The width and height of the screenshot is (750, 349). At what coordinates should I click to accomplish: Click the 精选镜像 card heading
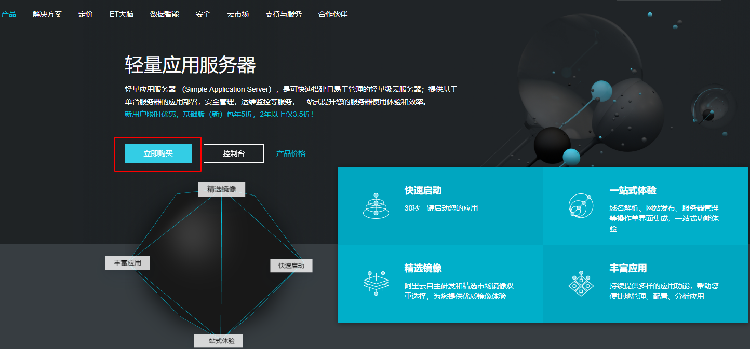[423, 268]
